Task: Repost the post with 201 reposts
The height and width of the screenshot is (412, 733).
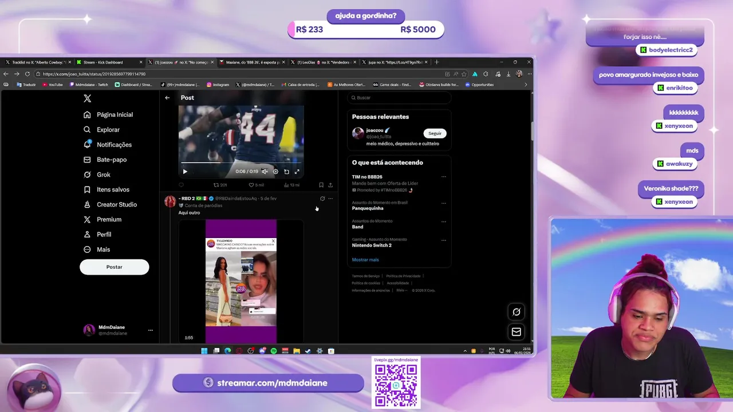Action: (220, 185)
